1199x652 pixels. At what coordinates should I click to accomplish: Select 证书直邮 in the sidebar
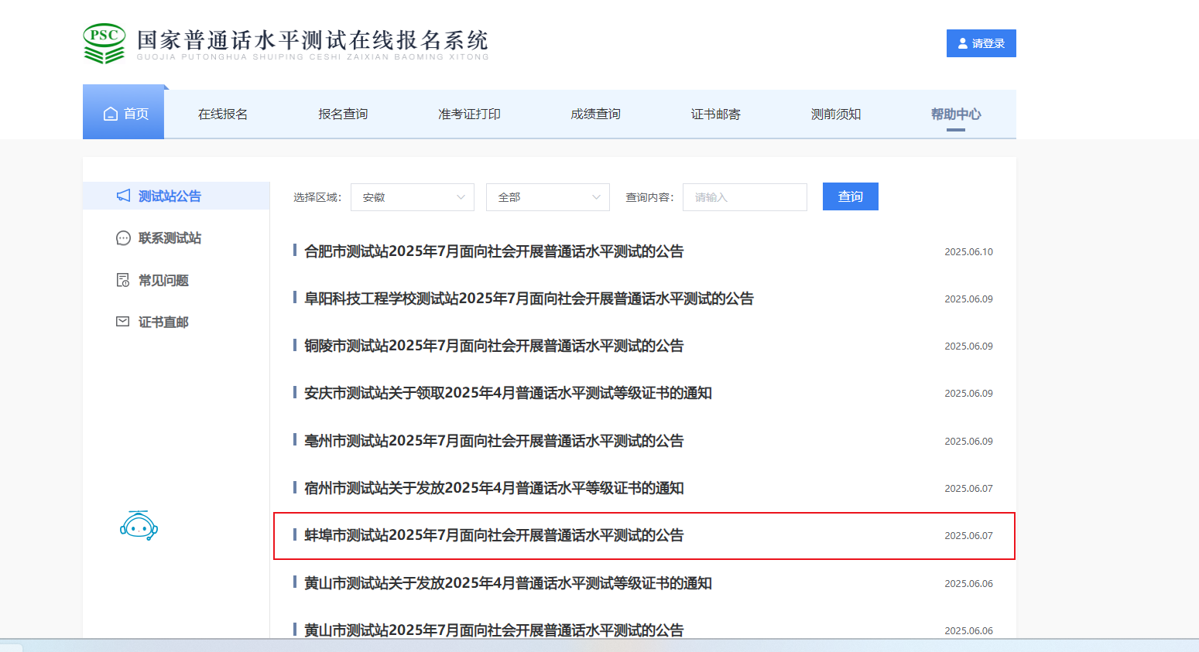tap(163, 322)
